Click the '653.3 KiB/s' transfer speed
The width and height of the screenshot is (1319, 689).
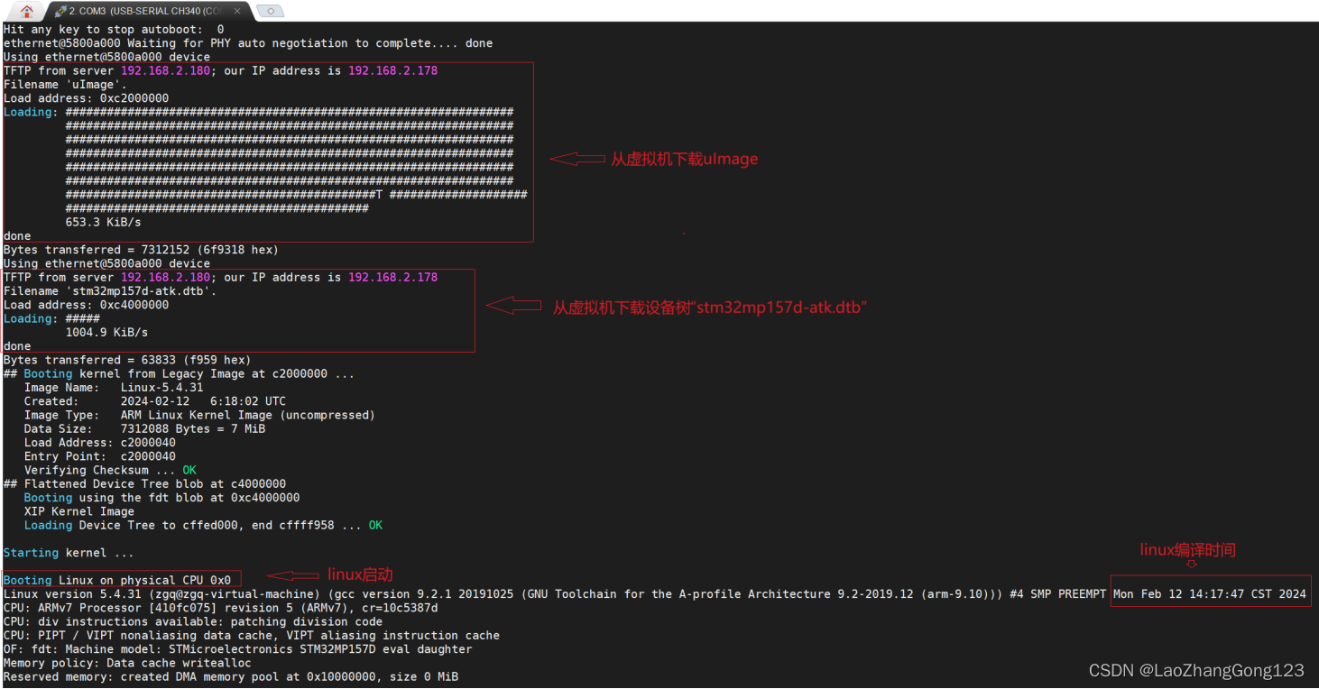point(103,222)
